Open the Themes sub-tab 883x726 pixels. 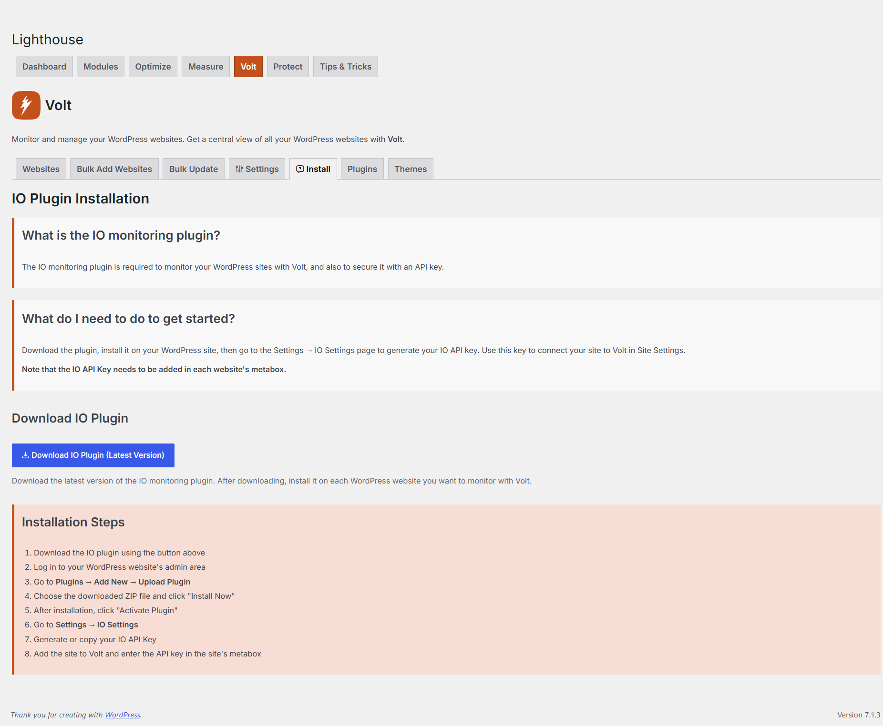411,169
